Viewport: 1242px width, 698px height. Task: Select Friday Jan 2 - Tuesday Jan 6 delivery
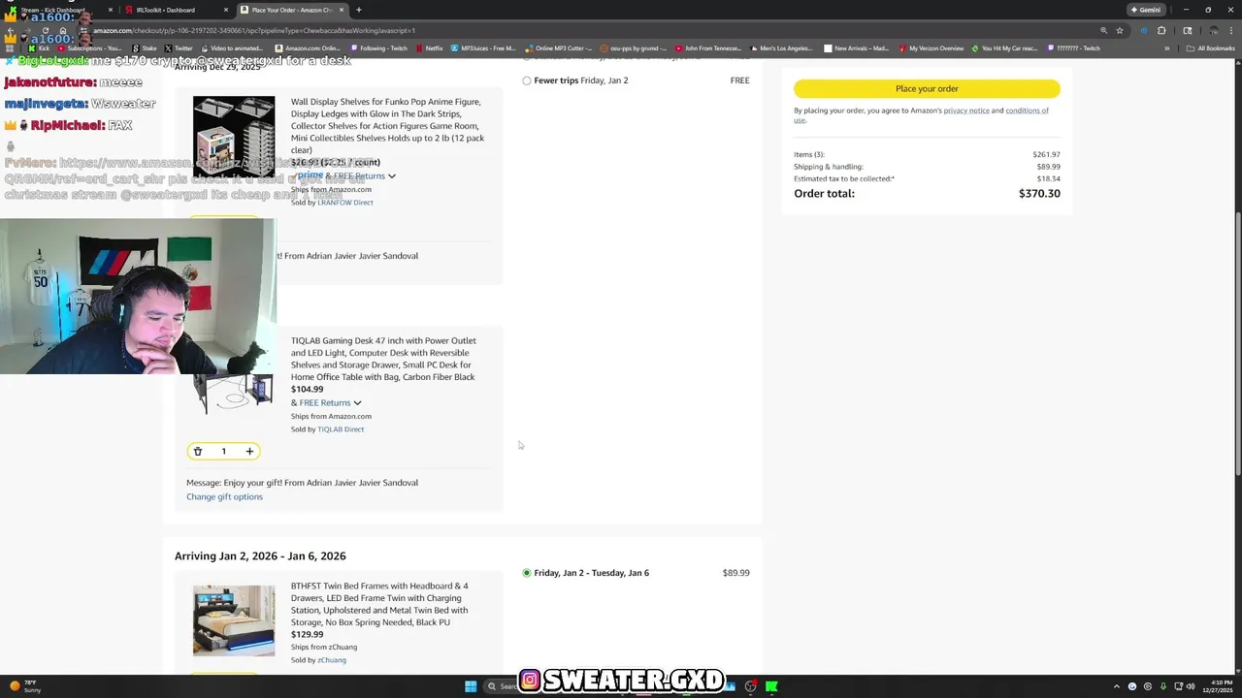pos(527,573)
